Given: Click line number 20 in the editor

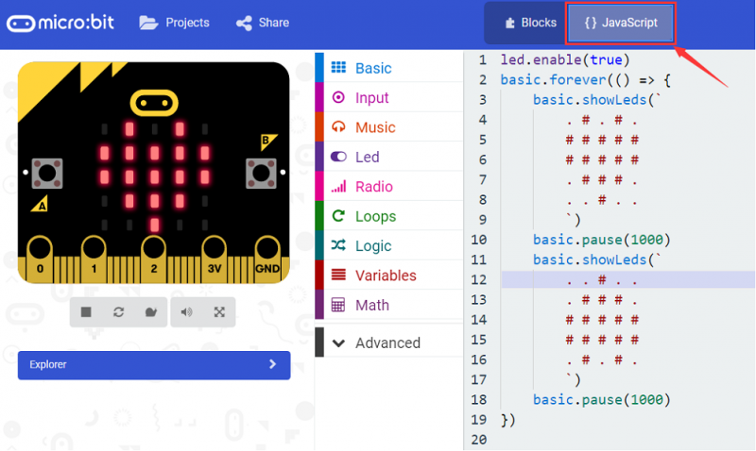Looking at the screenshot, I should pyautogui.click(x=479, y=440).
